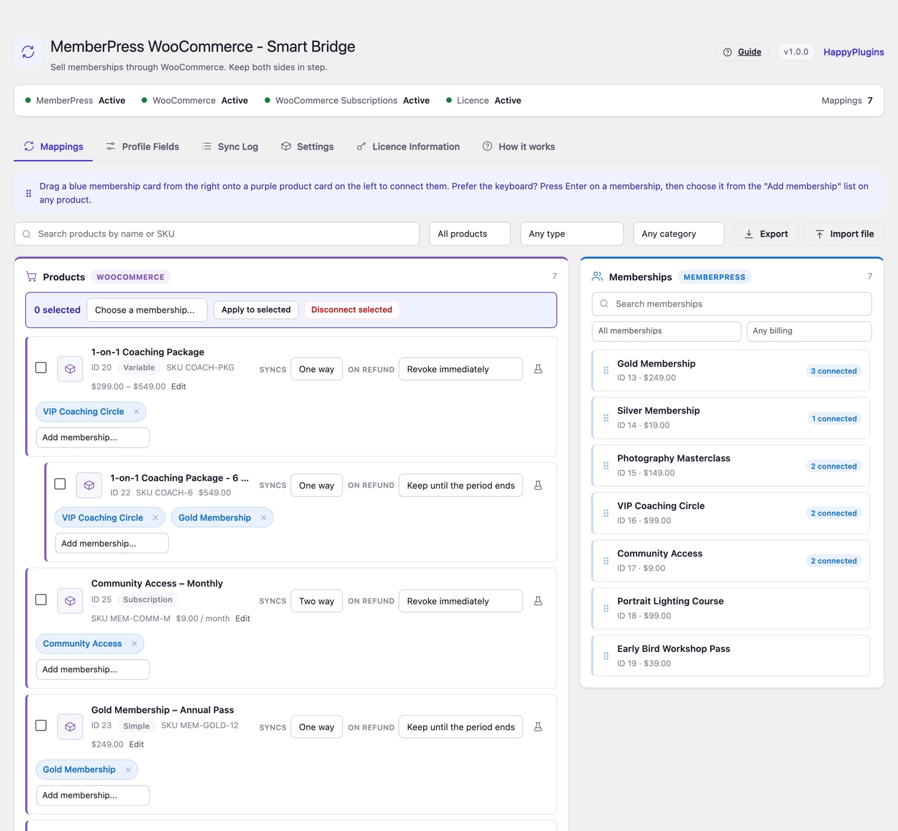Select the 1-on-1 Coaching Package checkbox
Image resolution: width=898 pixels, height=831 pixels.
click(41, 368)
